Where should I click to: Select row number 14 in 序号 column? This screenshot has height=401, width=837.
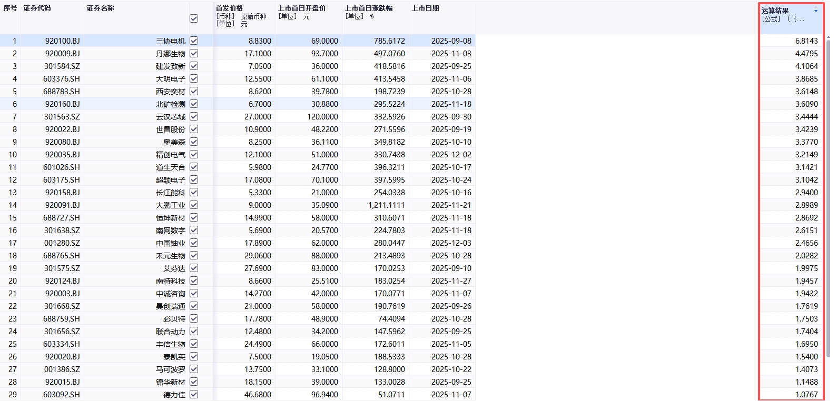point(13,205)
